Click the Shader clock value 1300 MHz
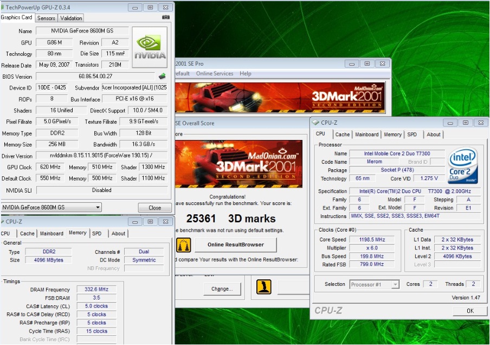The height and width of the screenshot is (345, 490). coord(153,167)
